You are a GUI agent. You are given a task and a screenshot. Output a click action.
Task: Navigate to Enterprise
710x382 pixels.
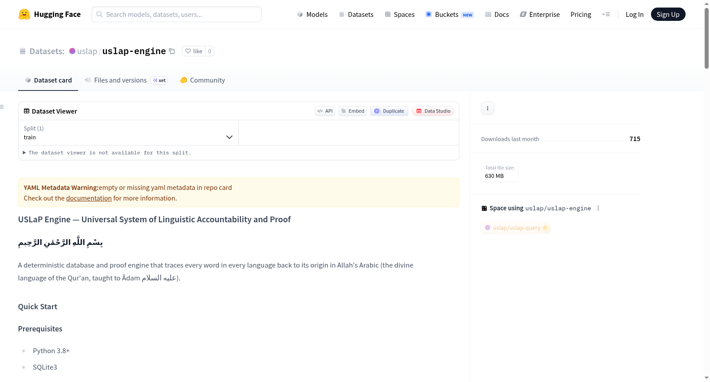point(540,14)
